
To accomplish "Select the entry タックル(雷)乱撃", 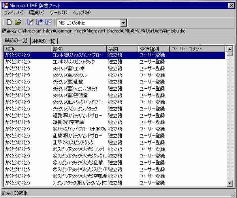I will [x=115, y=82].
